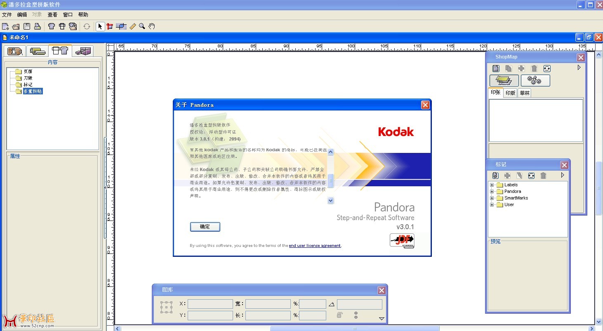The width and height of the screenshot is (603, 331).
Task: Open the 编辑 menu
Action: 22,14
